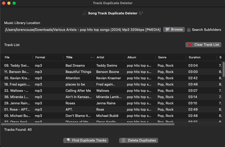
Task: Click the 02:49 duration value
Action: point(193,110)
